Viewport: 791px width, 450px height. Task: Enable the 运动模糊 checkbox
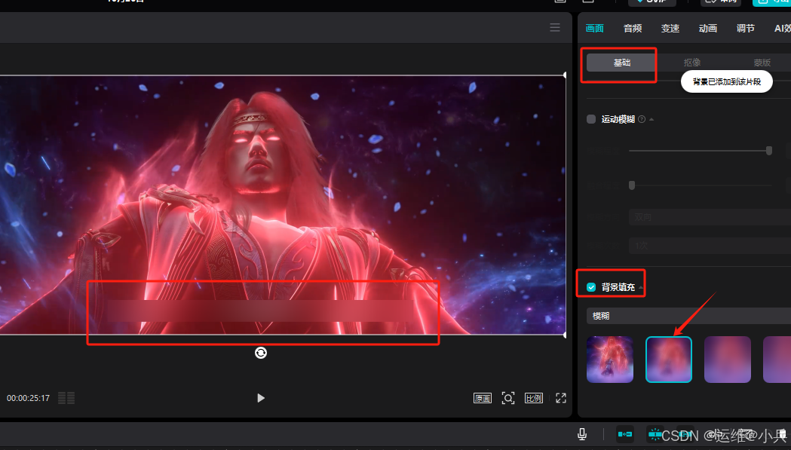click(591, 119)
